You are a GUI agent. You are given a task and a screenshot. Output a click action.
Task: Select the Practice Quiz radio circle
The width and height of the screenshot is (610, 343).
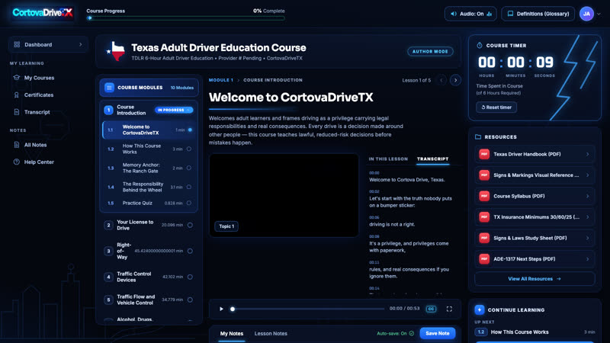pos(189,203)
